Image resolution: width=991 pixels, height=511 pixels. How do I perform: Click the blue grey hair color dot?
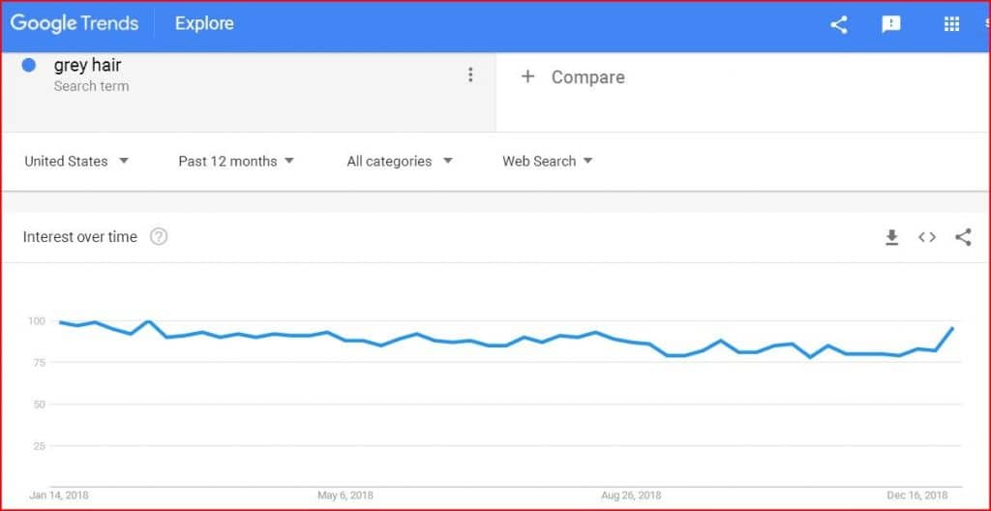click(29, 66)
